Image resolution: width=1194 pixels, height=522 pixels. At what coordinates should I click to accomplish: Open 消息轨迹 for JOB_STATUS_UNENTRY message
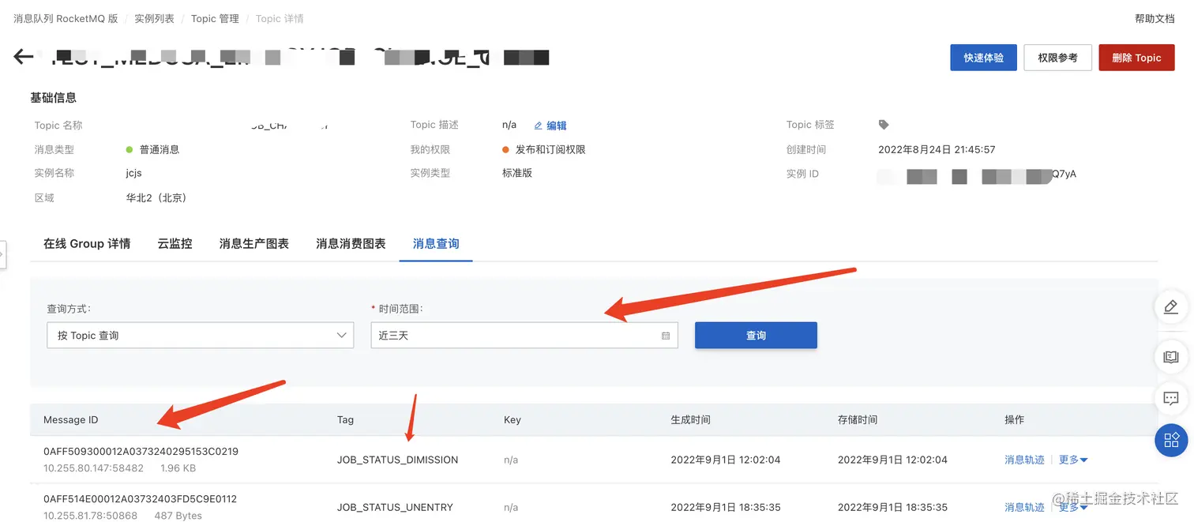(1024, 507)
